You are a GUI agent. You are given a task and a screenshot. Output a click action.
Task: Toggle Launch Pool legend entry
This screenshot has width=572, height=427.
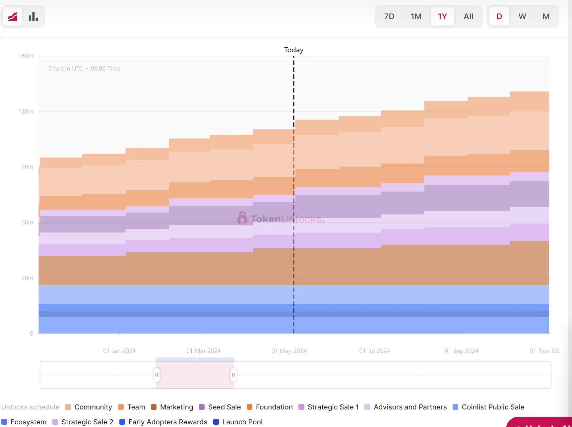(238, 422)
